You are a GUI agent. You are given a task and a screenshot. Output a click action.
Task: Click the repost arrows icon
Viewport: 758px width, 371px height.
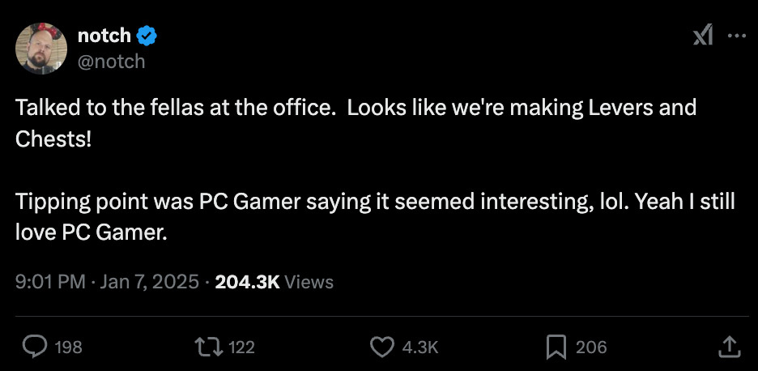210,347
